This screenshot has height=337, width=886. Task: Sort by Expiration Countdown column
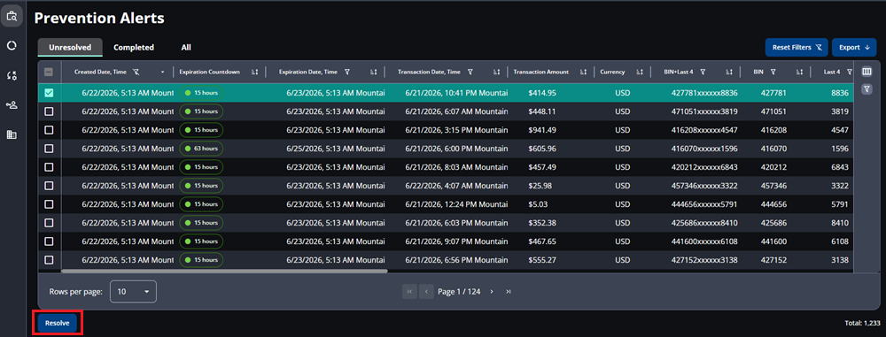pyautogui.click(x=254, y=73)
